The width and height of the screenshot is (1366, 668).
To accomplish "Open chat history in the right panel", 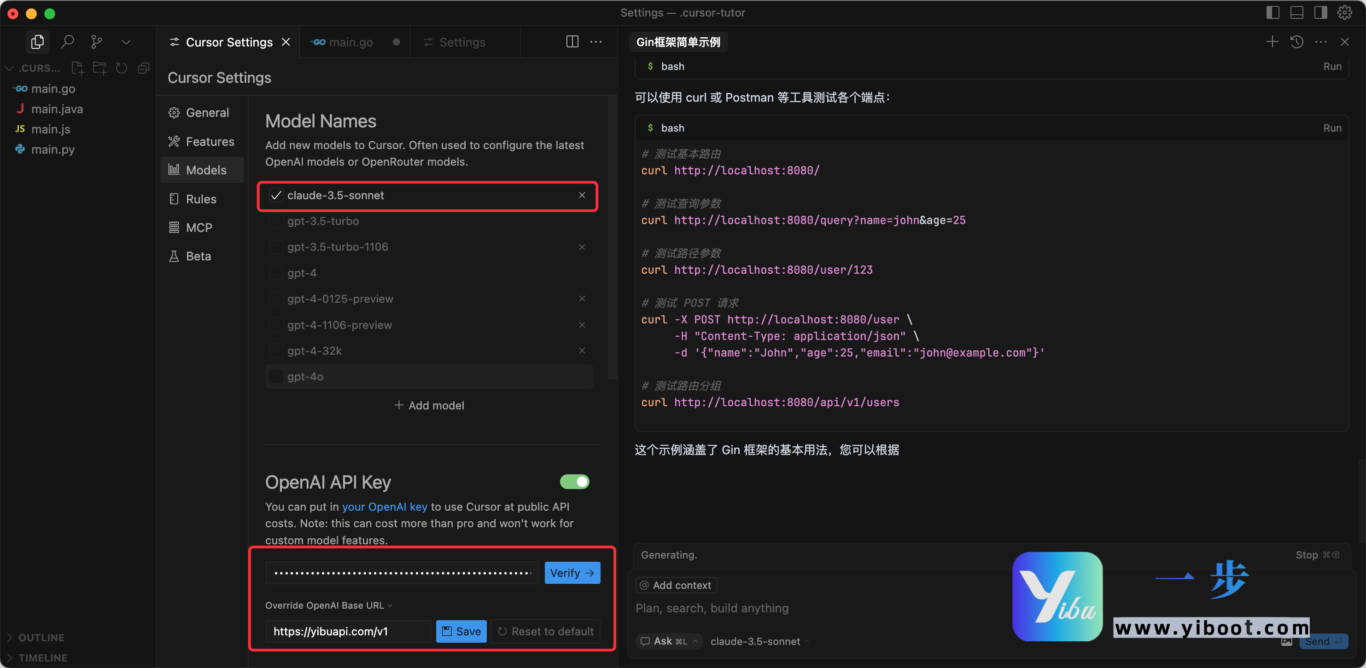I will coord(1296,42).
